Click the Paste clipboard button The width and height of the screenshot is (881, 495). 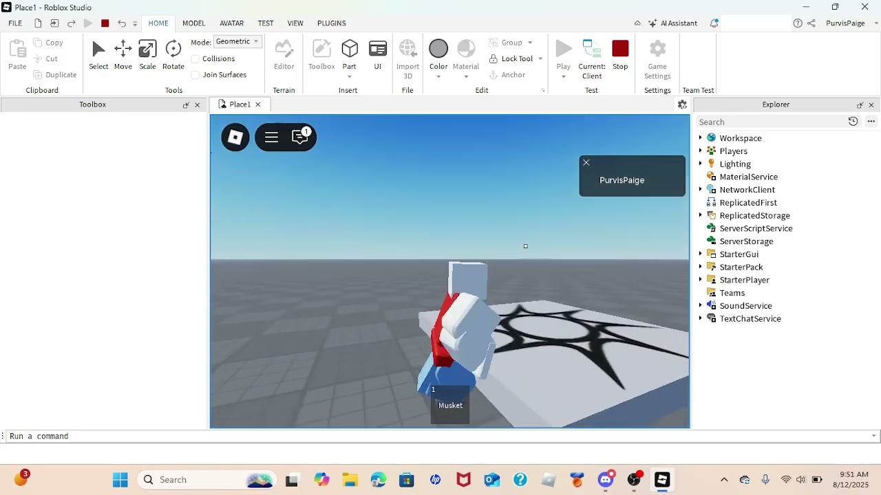(17, 55)
